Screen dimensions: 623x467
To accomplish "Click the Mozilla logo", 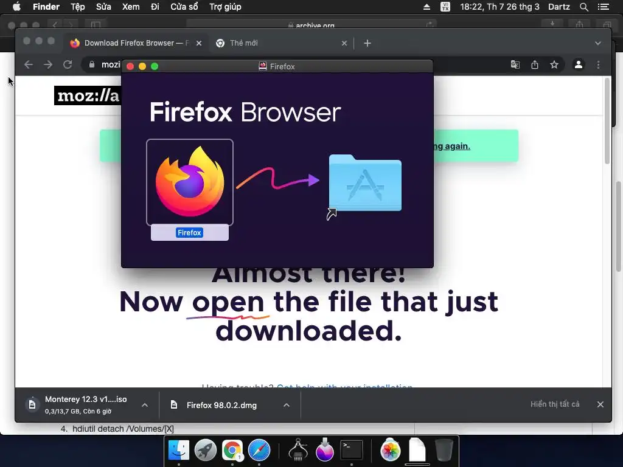I will [x=88, y=95].
